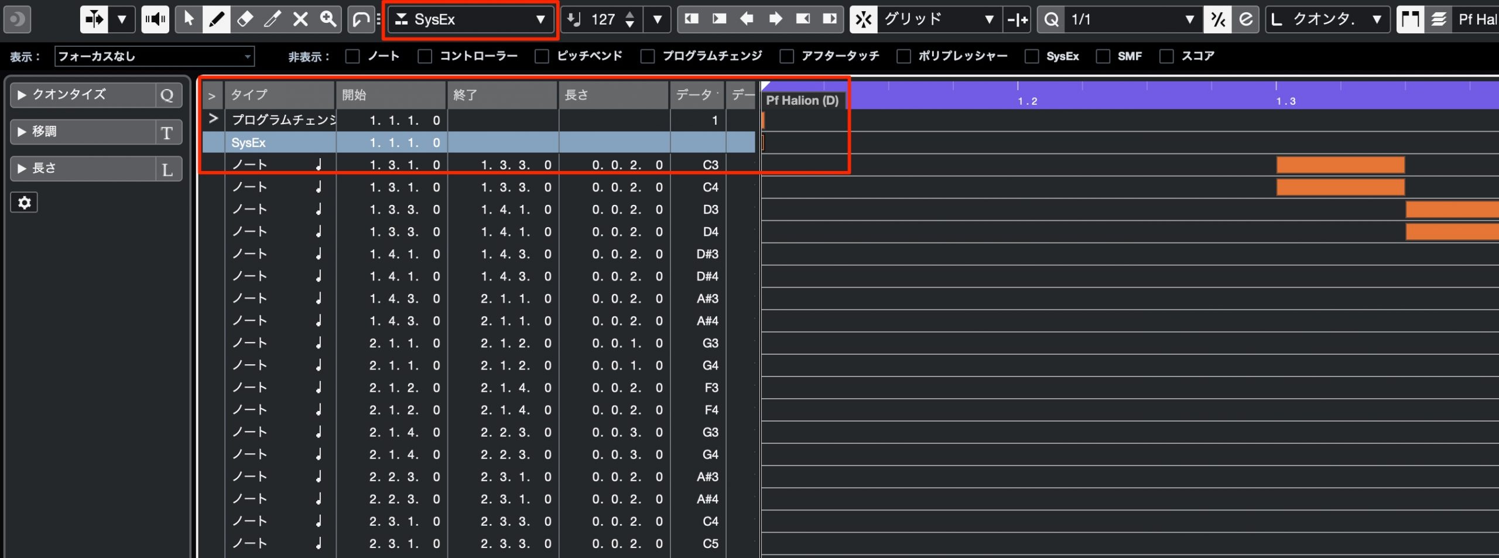This screenshot has height=558, width=1499.
Task: Click the L button beside 長さ
Action: click(x=167, y=169)
